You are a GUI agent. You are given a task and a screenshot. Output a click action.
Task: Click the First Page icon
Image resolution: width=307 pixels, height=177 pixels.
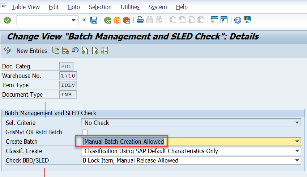tap(172, 20)
